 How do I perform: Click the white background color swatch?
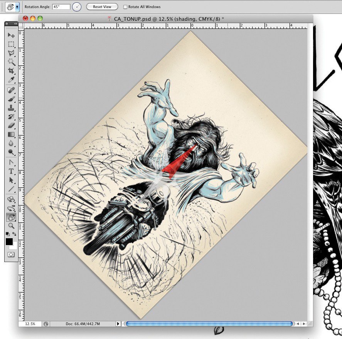pyautogui.click(x=14, y=247)
